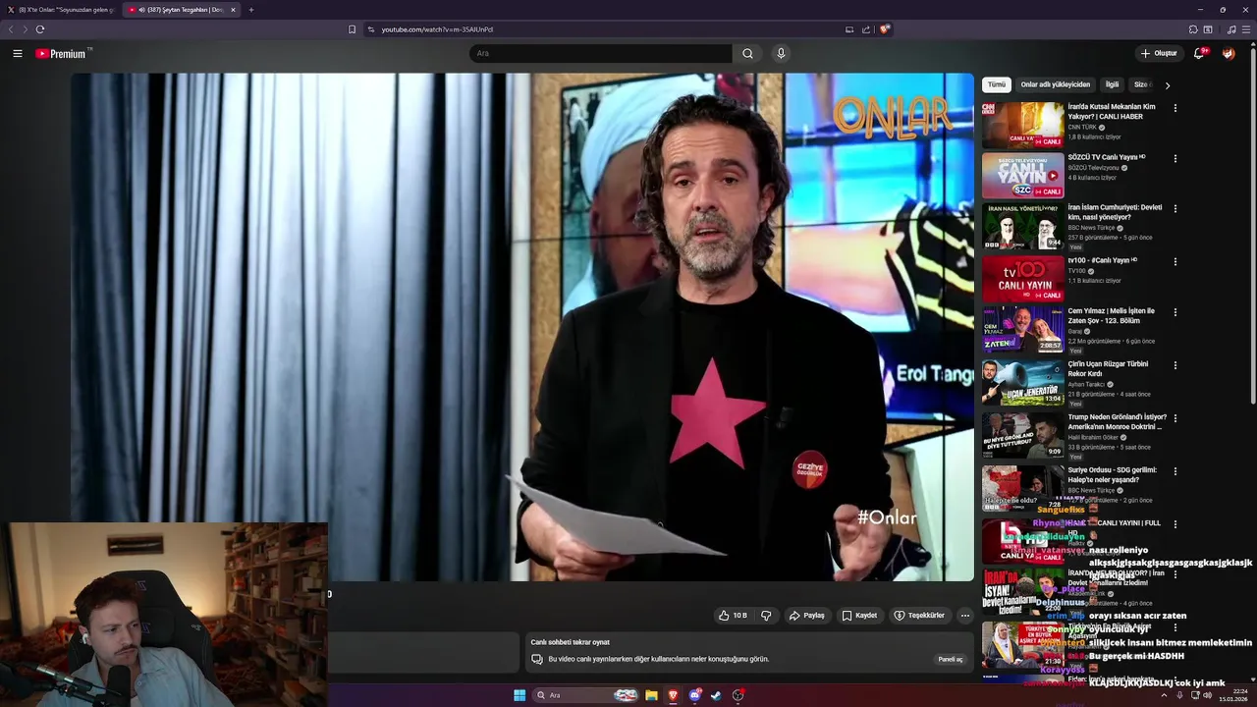Click the taskbar microphone tray icon
Viewport: 1257px width, 707px height.
pyautogui.click(x=1177, y=695)
